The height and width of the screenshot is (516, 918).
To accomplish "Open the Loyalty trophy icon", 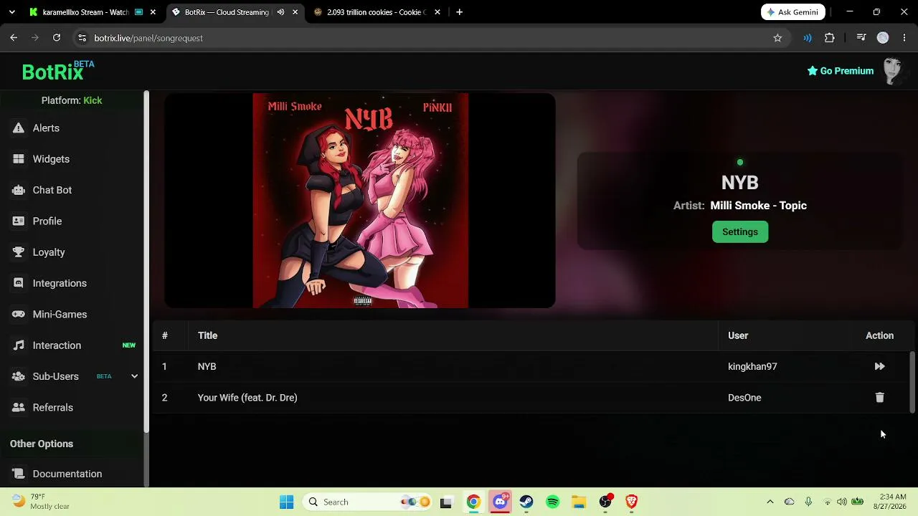I will click(x=19, y=252).
